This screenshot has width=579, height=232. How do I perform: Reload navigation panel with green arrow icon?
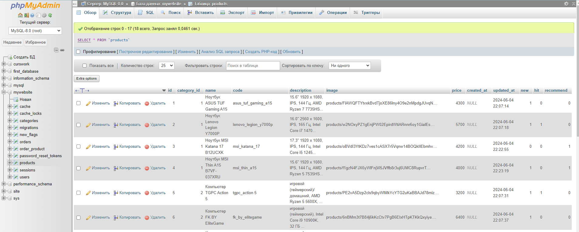coord(50,15)
